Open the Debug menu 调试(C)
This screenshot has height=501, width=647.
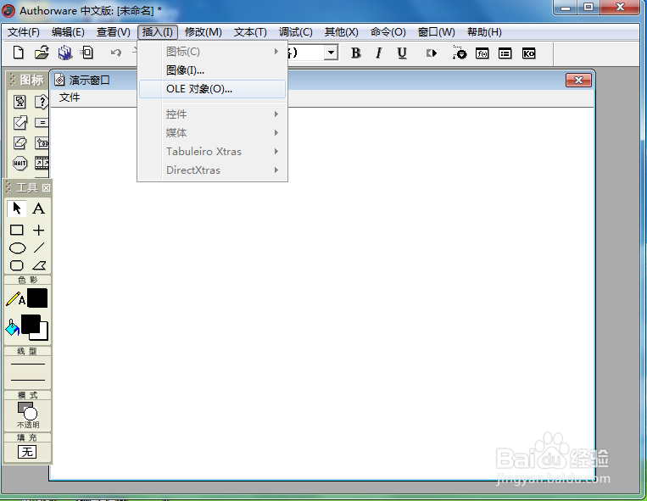295,32
